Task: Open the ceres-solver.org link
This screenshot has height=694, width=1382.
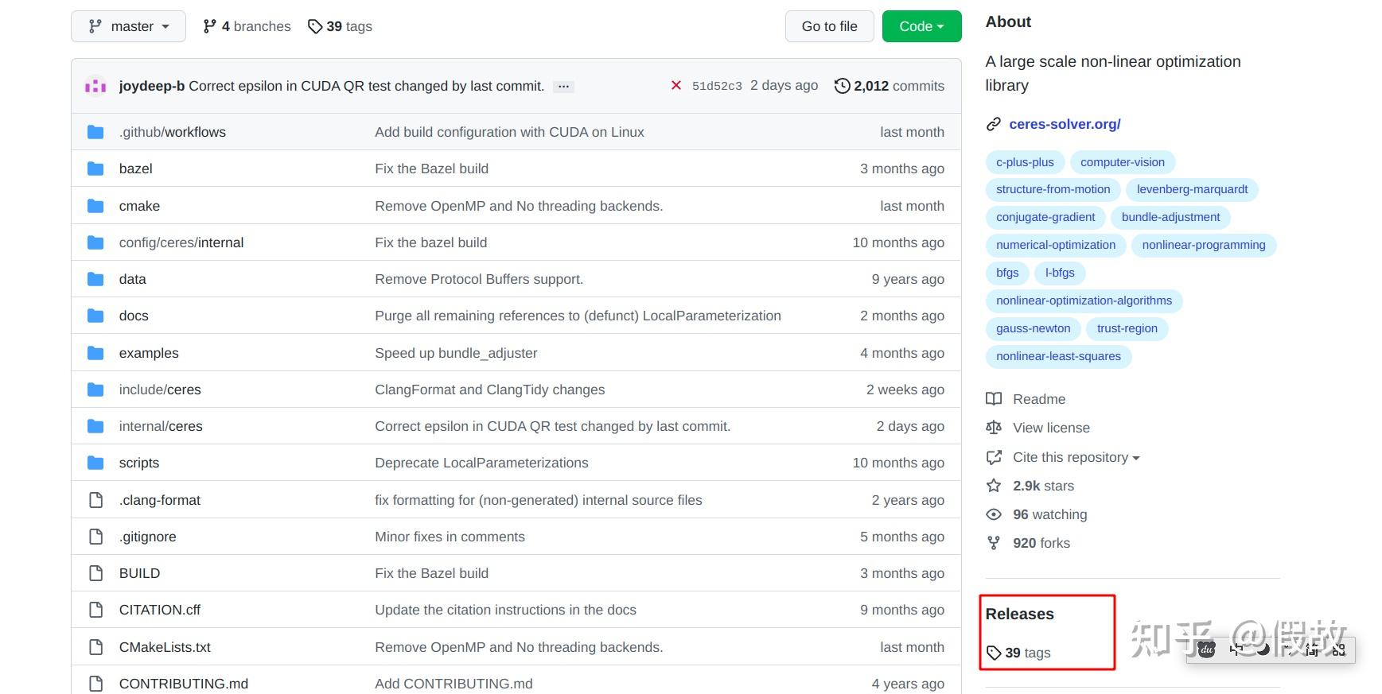Action: point(1065,124)
